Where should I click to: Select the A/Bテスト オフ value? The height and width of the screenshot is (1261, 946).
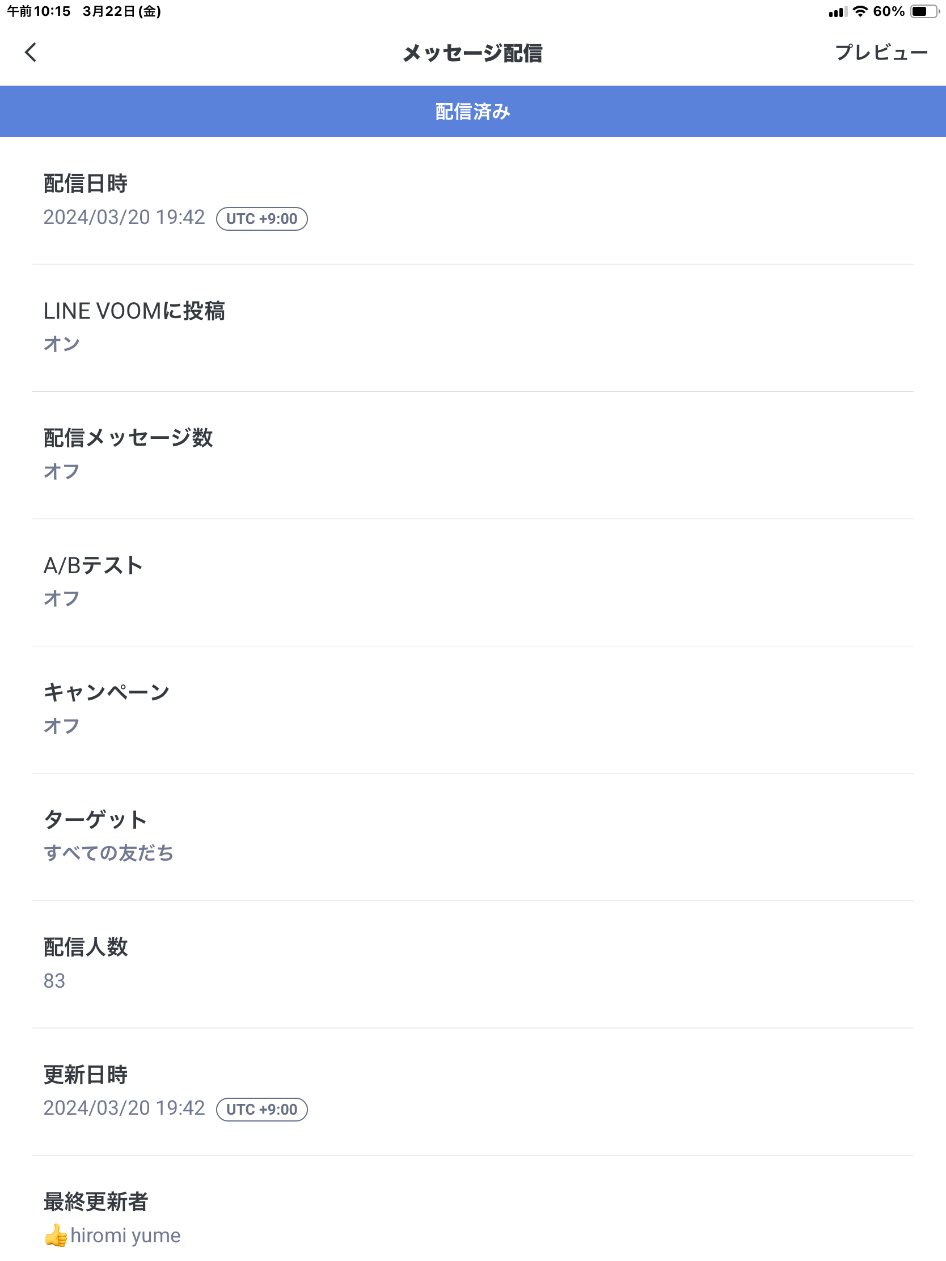pyautogui.click(x=62, y=599)
